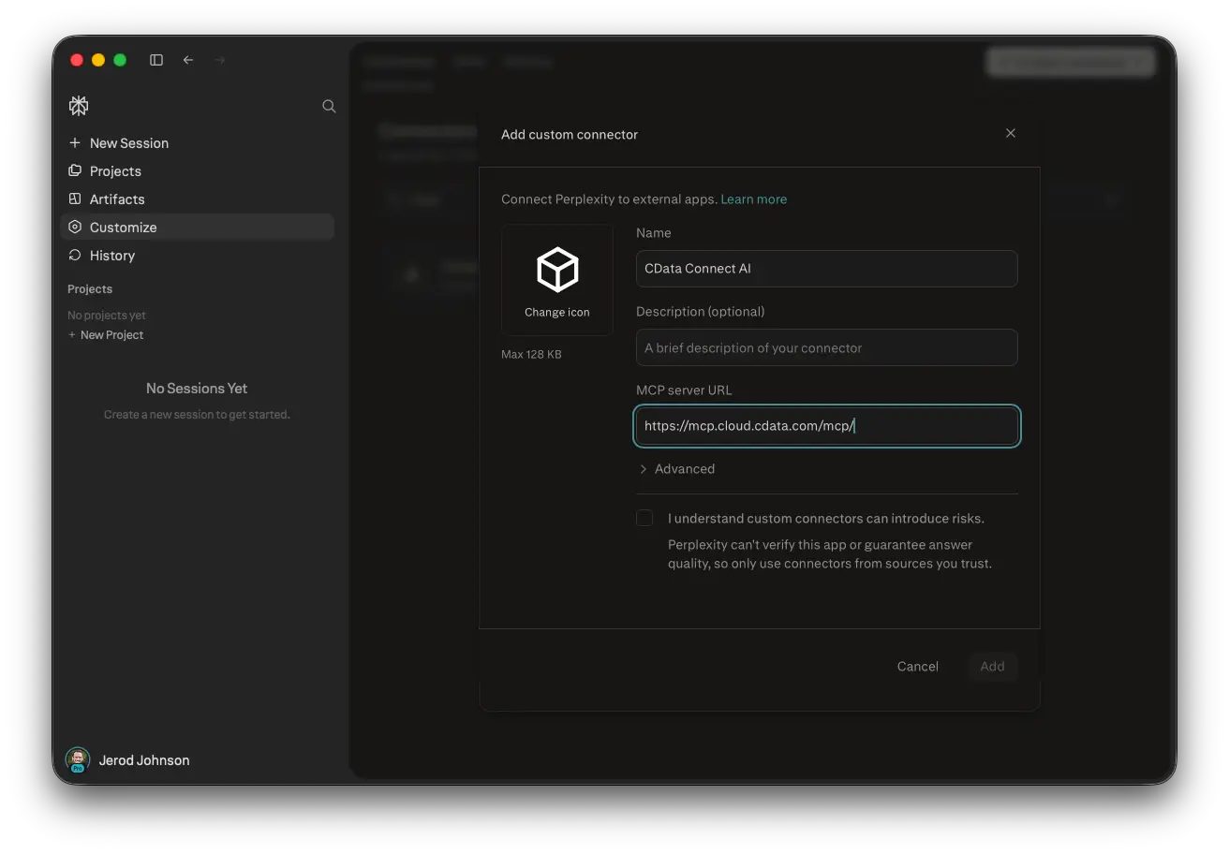This screenshot has height=854, width=1229.
Task: Select Customize in the sidebar
Action: pyautogui.click(x=197, y=228)
